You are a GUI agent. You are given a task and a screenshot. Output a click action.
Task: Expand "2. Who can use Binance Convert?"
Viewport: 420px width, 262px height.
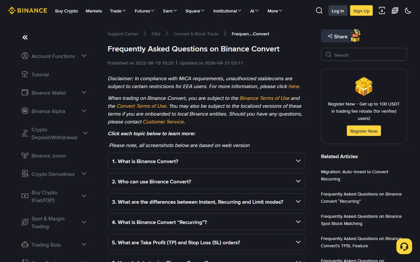click(x=206, y=181)
